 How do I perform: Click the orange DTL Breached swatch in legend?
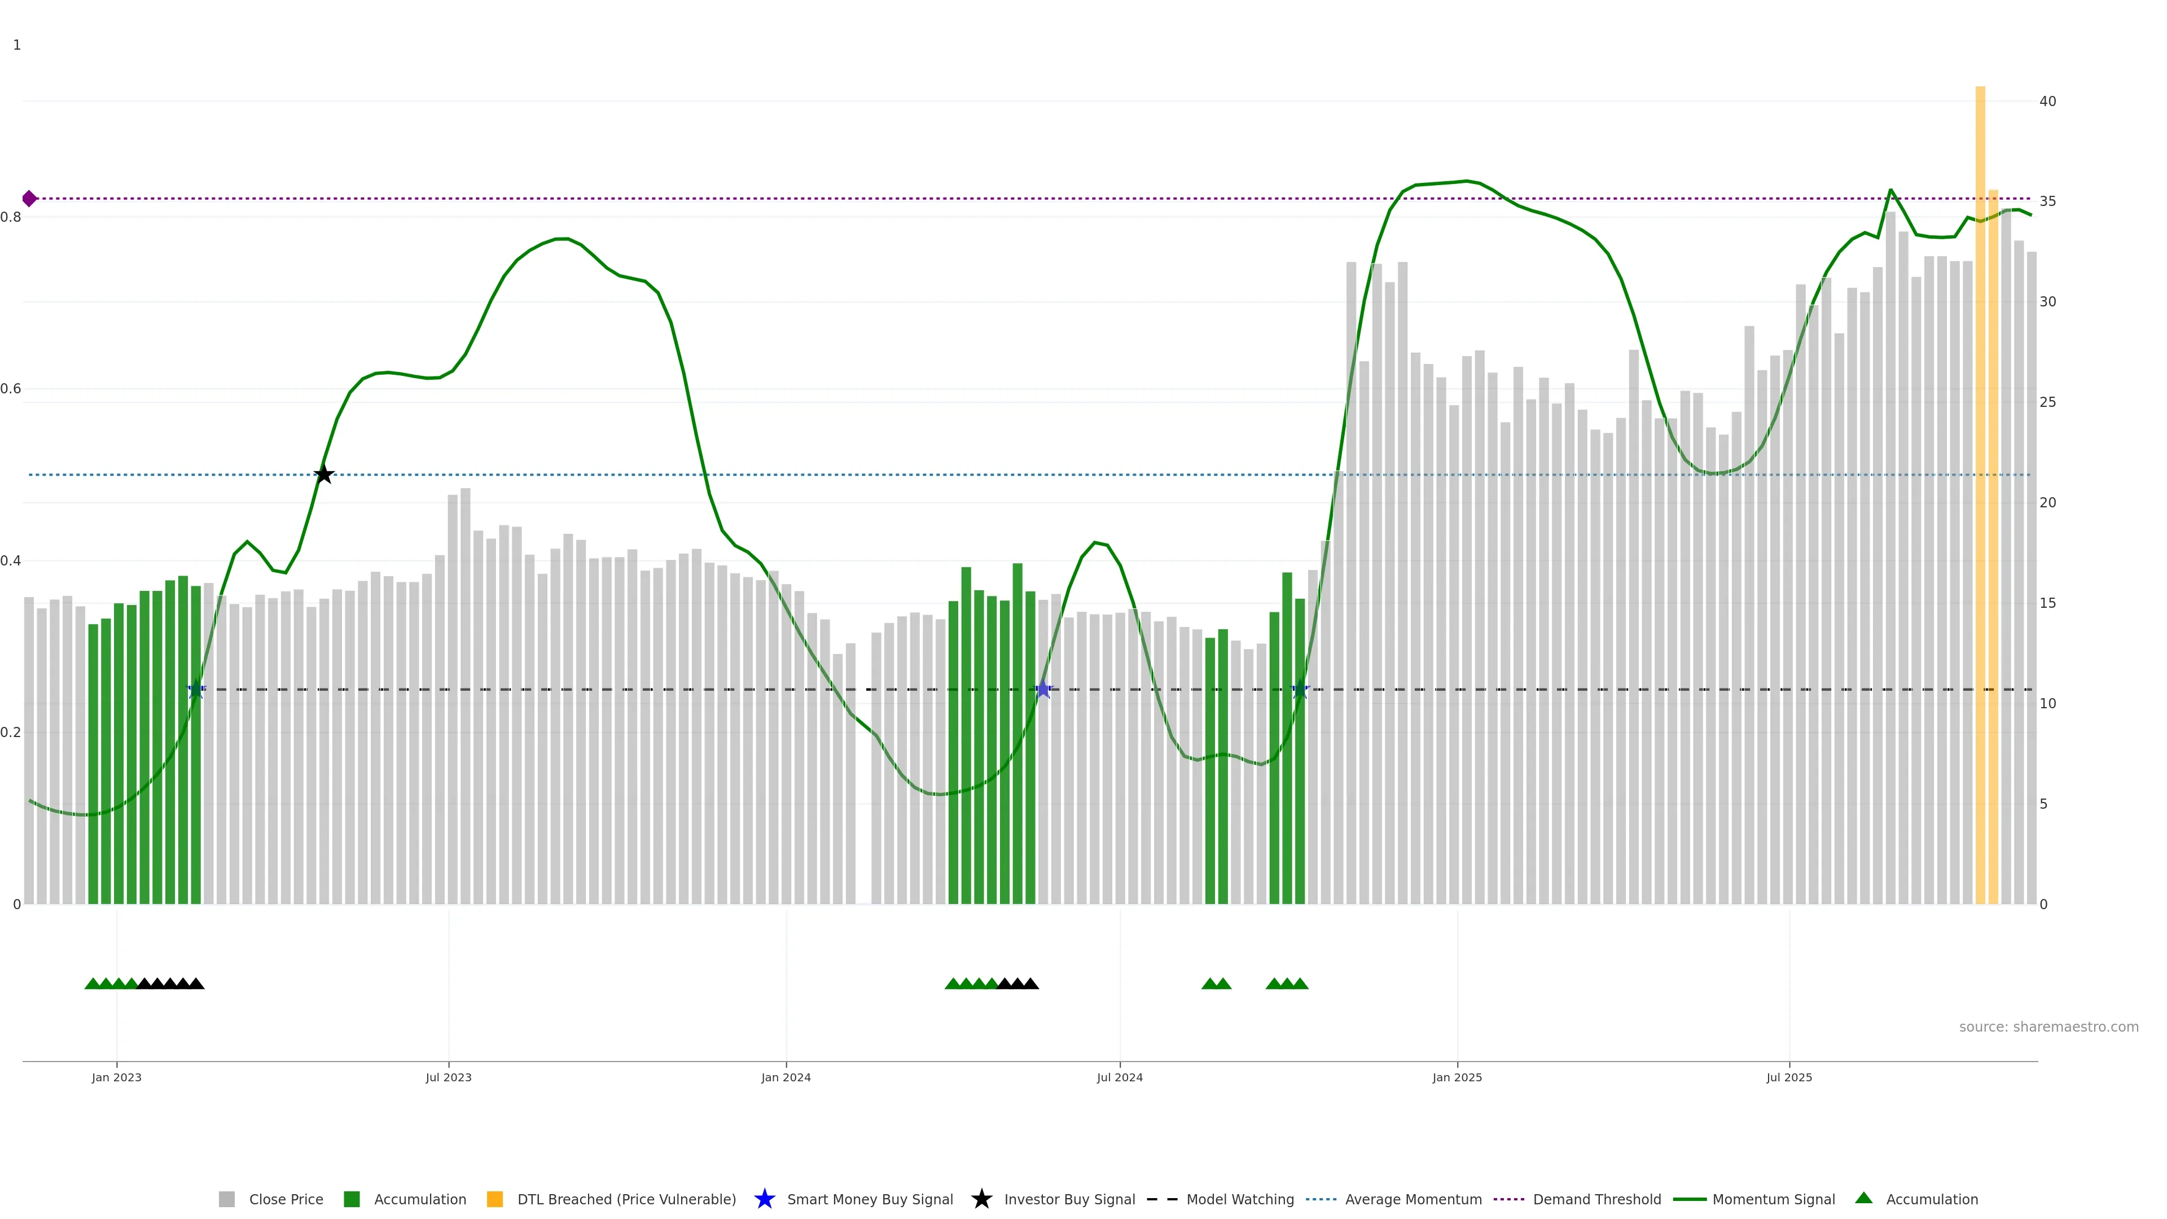[495, 1200]
